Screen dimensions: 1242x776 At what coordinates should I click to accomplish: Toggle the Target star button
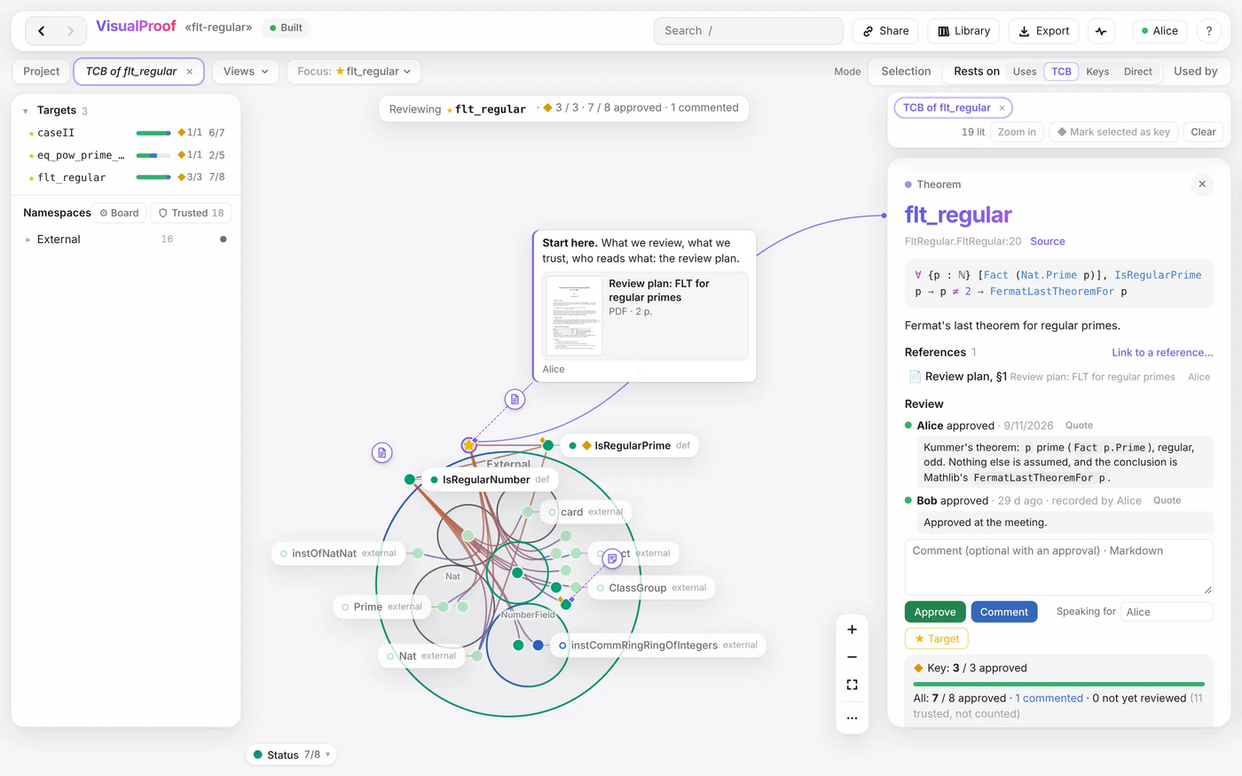(937, 639)
